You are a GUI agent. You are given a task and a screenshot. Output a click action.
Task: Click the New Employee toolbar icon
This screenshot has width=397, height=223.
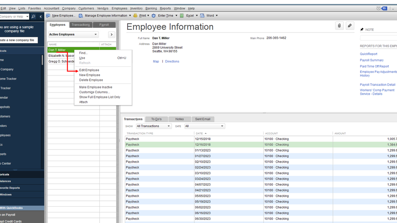(x=48, y=16)
